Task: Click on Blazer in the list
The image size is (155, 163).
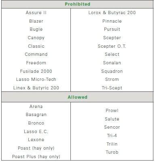Action: click(x=36, y=21)
